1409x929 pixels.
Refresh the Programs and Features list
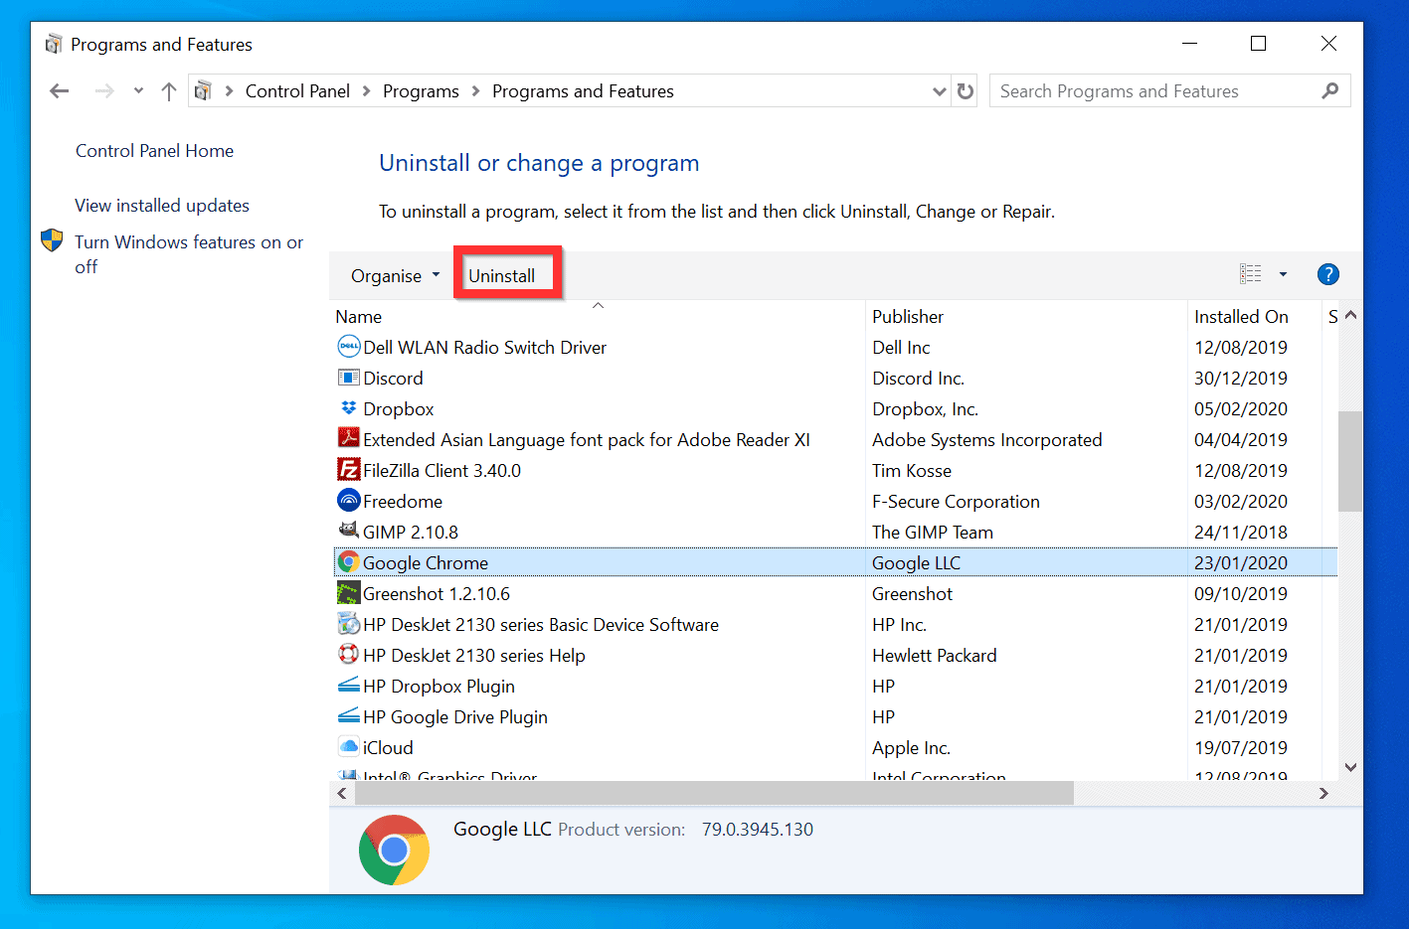(x=966, y=91)
